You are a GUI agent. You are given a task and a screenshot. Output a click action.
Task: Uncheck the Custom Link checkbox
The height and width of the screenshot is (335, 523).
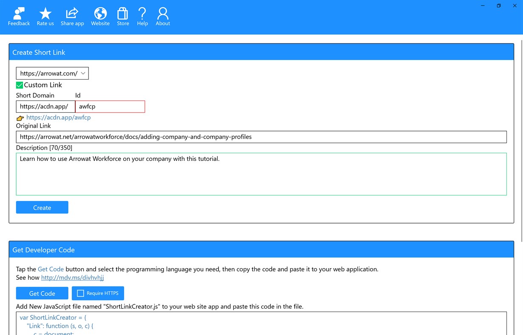coord(20,85)
